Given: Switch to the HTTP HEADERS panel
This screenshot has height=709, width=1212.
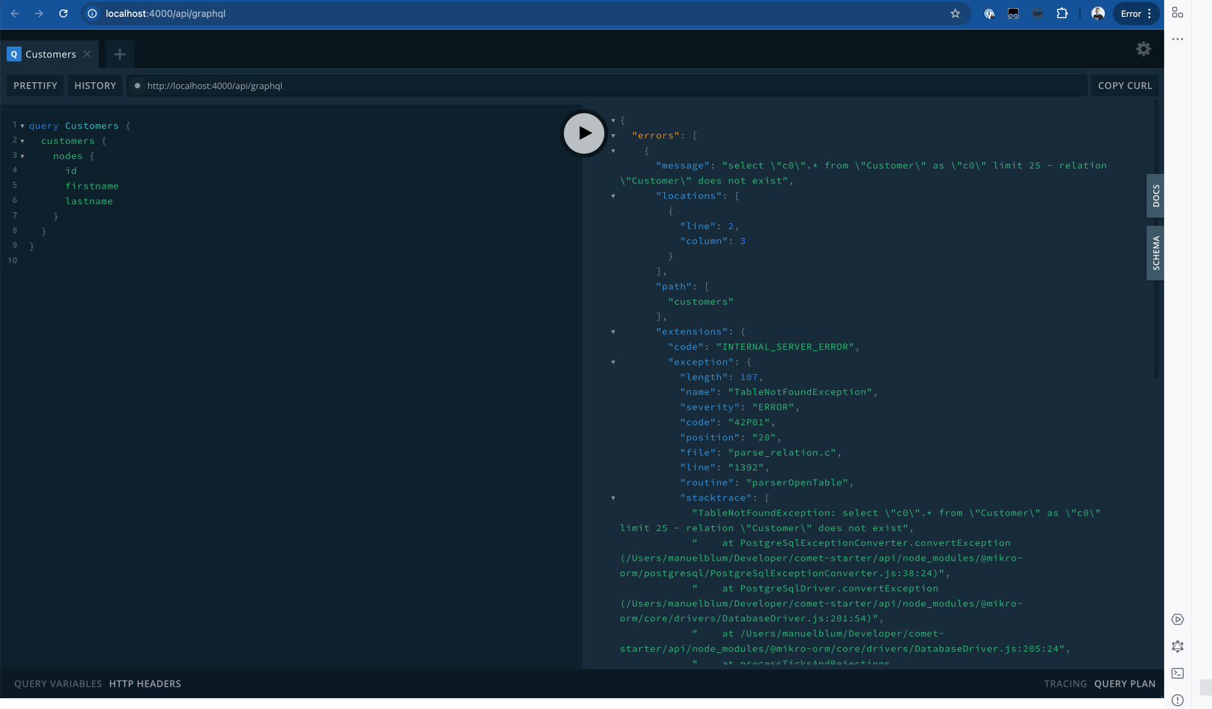Looking at the screenshot, I should point(145,683).
